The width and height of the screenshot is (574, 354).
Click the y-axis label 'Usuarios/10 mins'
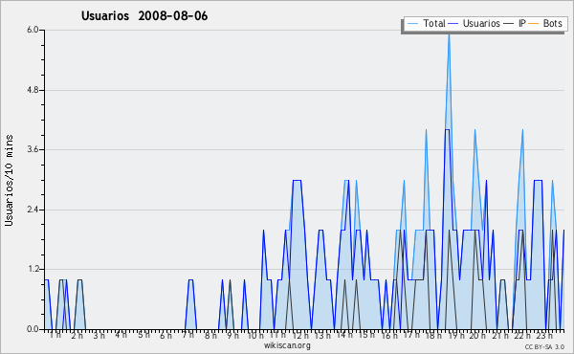(x=9, y=181)
